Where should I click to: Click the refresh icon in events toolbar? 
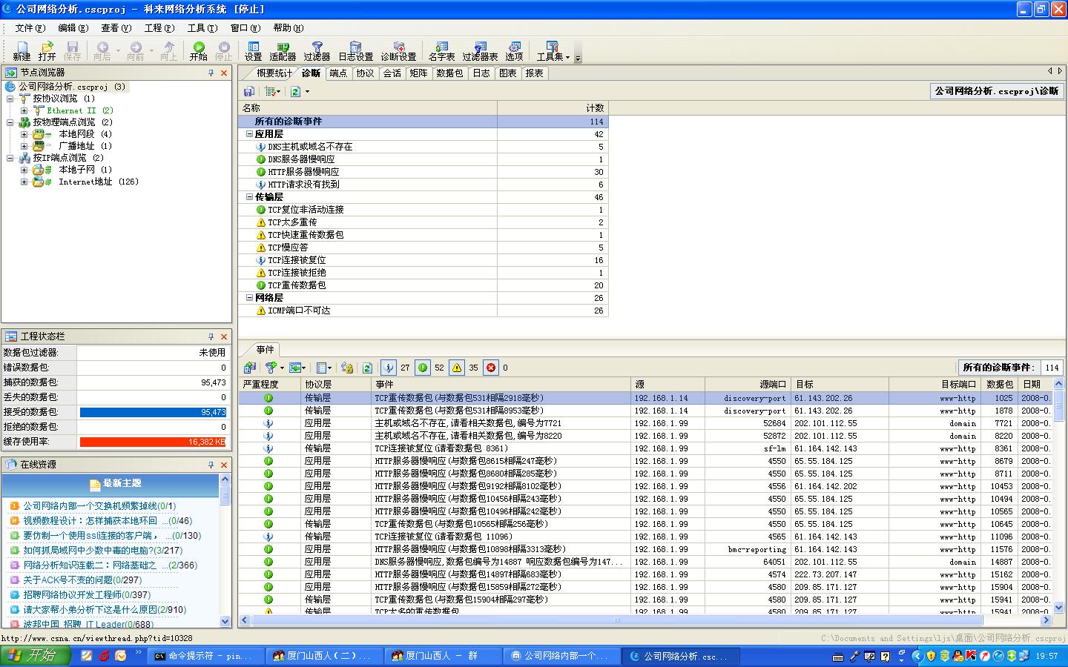click(x=367, y=368)
